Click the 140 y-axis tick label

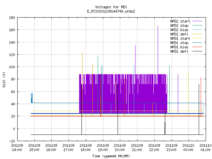[12, 42]
